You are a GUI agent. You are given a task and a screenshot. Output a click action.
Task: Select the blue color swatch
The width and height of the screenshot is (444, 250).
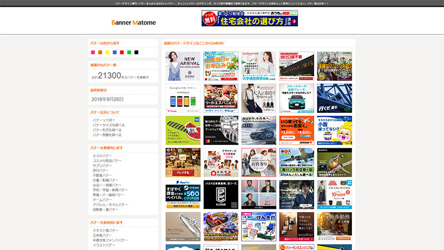coord(115,52)
